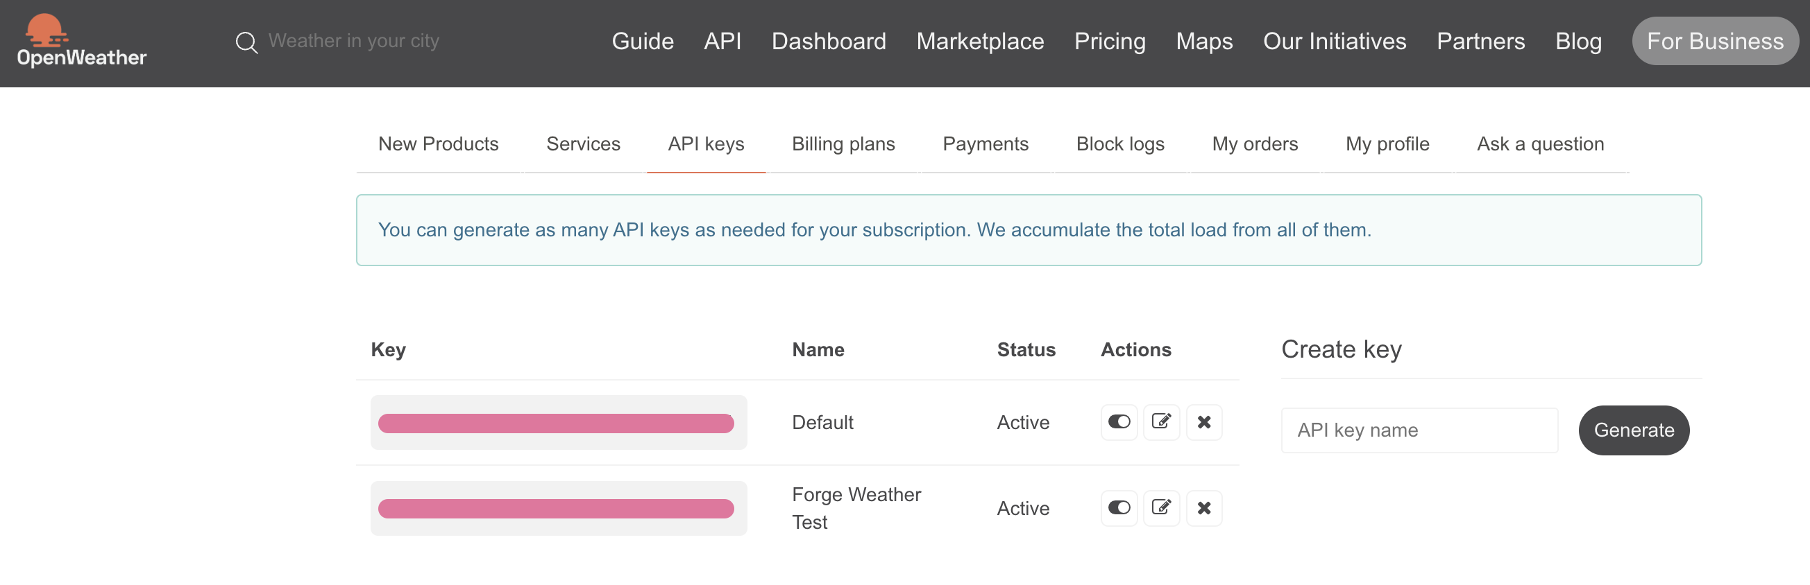Go to the Block logs tab
This screenshot has width=1810, height=585.
pyautogui.click(x=1119, y=143)
